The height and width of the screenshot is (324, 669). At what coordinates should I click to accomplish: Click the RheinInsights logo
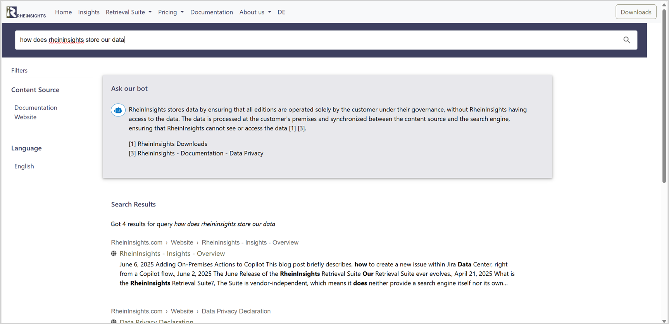point(26,12)
